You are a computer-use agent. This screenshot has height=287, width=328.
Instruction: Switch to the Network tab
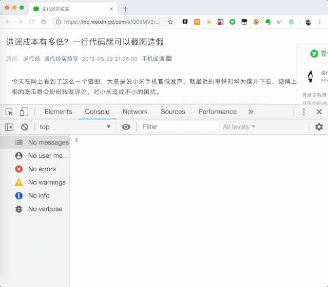[x=135, y=112]
